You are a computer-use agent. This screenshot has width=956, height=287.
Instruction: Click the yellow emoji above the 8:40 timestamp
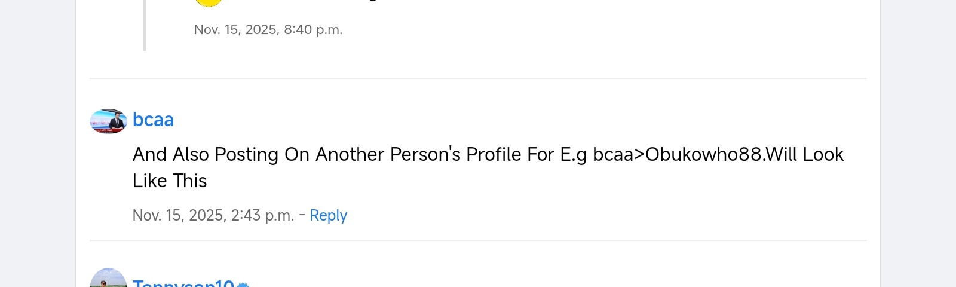(209, 2)
